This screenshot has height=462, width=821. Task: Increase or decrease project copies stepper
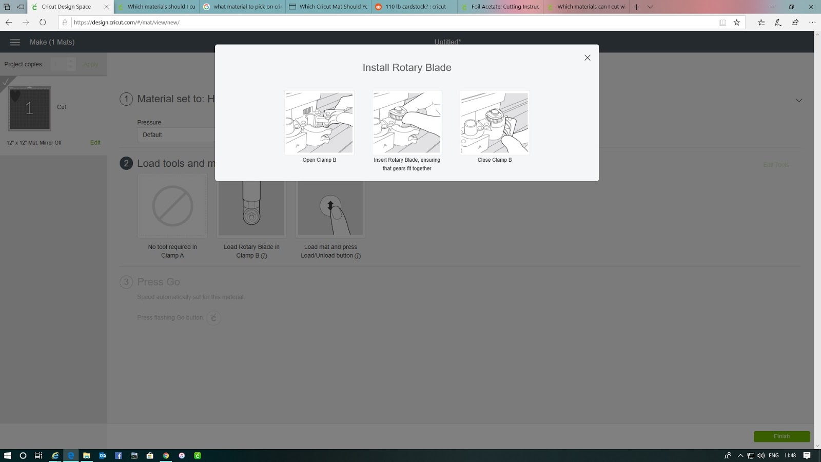(x=71, y=64)
